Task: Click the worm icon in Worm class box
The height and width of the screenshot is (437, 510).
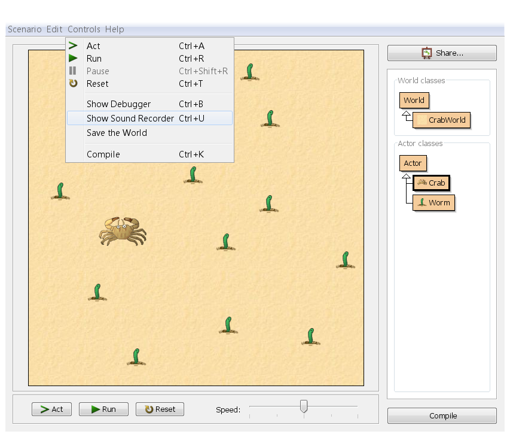Action: click(422, 203)
